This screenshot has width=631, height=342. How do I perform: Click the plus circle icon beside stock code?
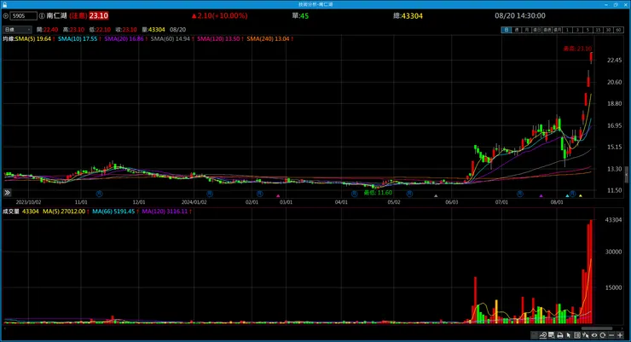[6, 16]
